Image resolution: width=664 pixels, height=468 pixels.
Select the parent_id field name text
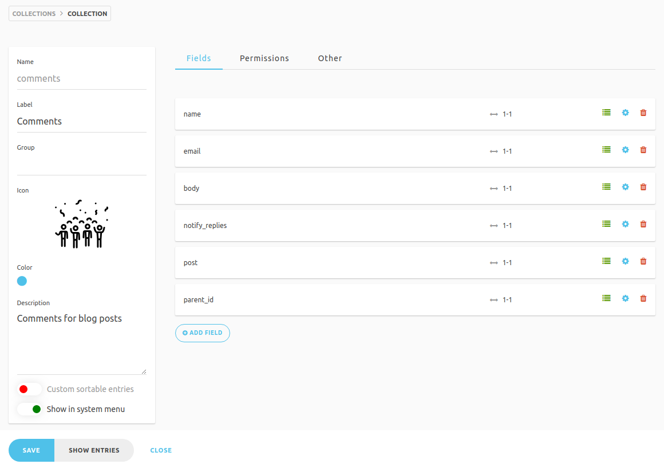click(x=199, y=300)
